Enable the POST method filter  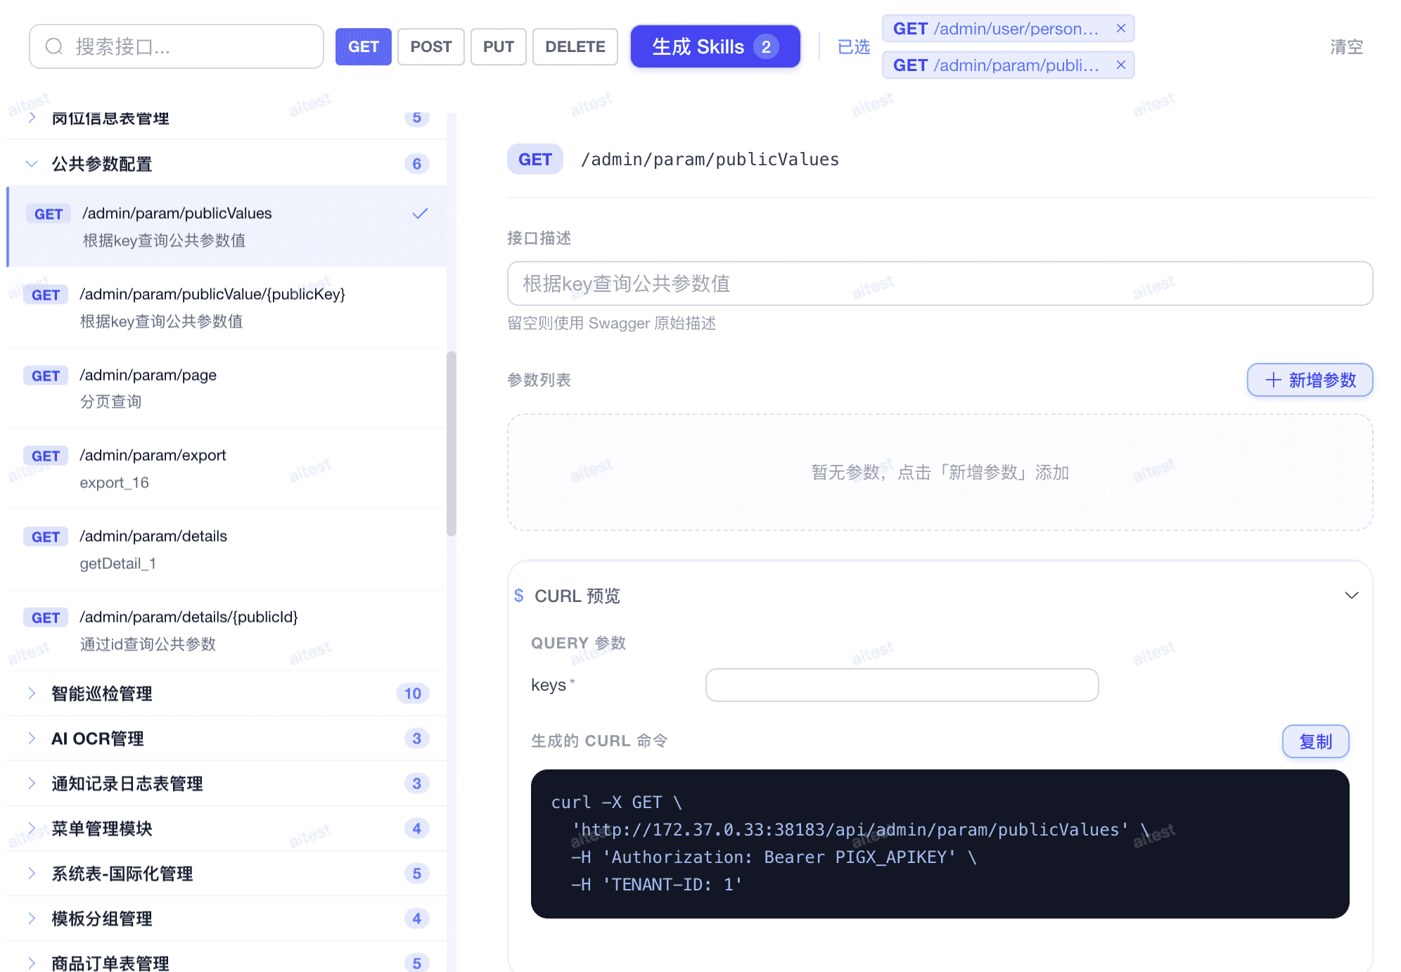[430, 46]
